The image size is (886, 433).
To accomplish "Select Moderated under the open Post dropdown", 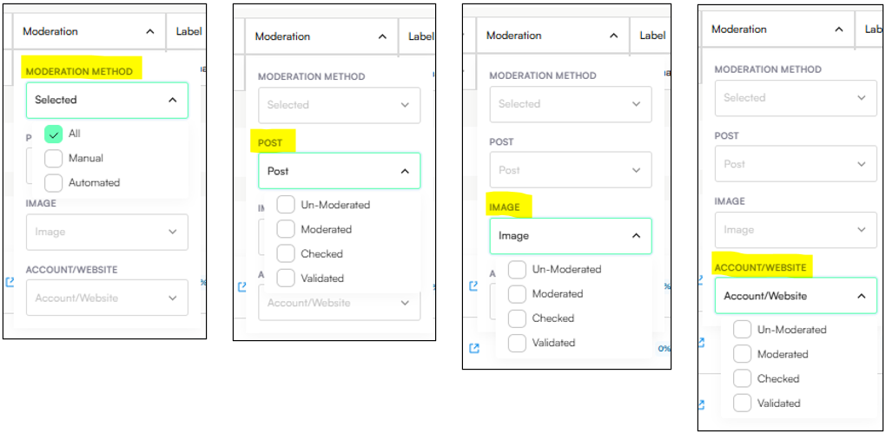I will 286,230.
